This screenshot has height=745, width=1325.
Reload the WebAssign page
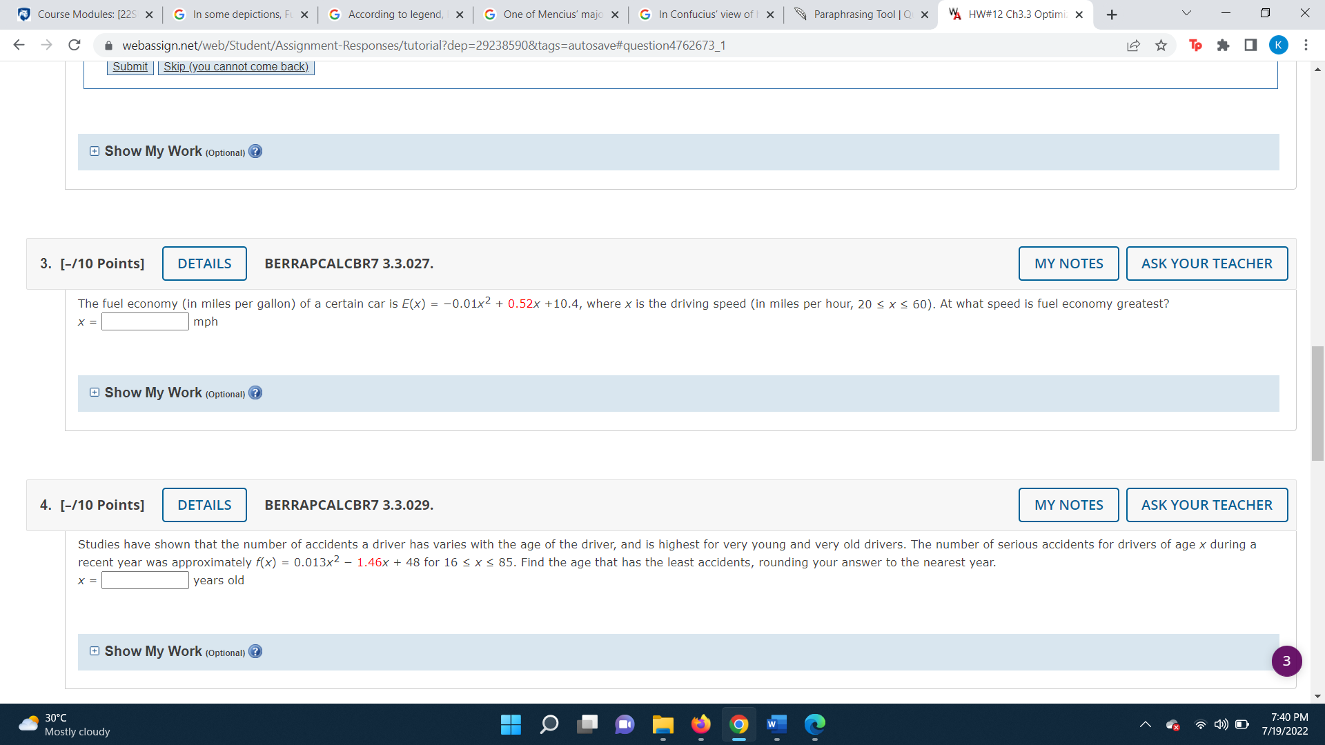click(75, 46)
